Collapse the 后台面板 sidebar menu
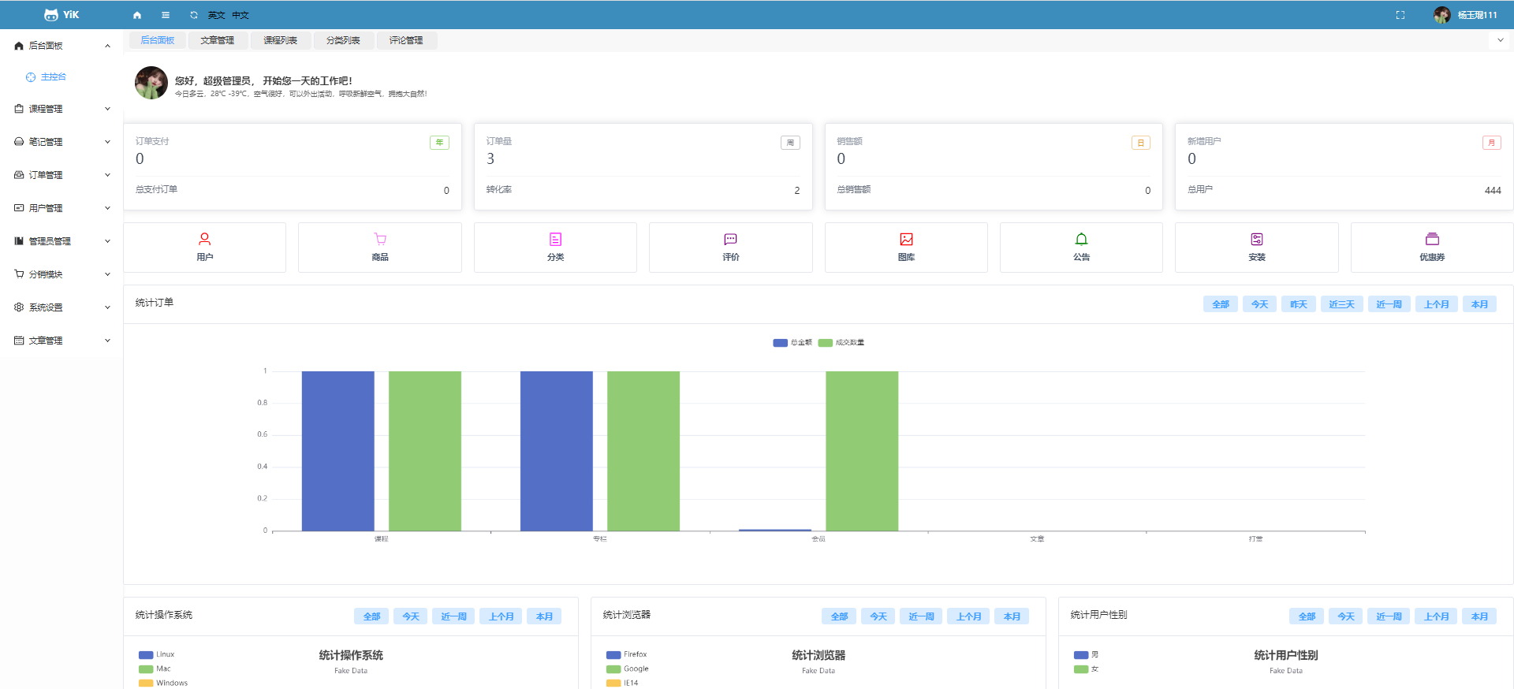Screen dimensions: 1514x689 point(62,46)
